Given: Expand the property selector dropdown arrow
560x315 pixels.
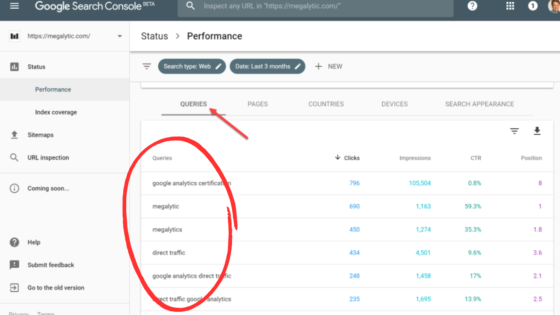Looking at the screenshot, I should tap(120, 36).
